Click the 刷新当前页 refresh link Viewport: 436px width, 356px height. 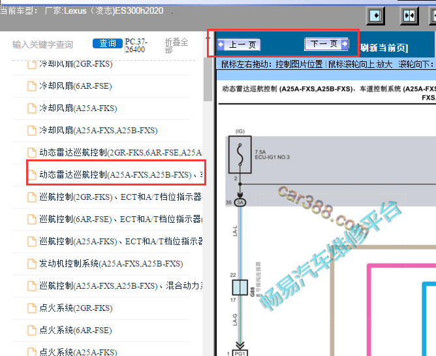(384, 48)
